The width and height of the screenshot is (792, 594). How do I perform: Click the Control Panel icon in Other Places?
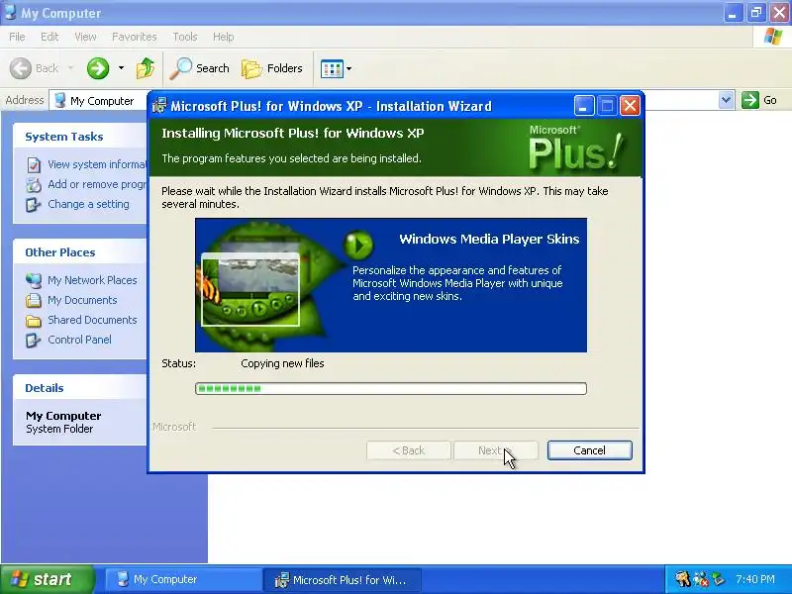pos(34,340)
